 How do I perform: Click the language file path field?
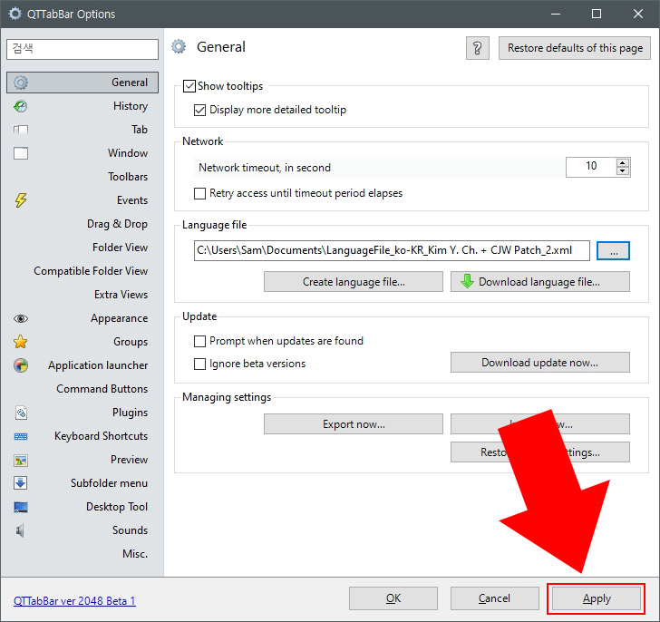point(392,251)
